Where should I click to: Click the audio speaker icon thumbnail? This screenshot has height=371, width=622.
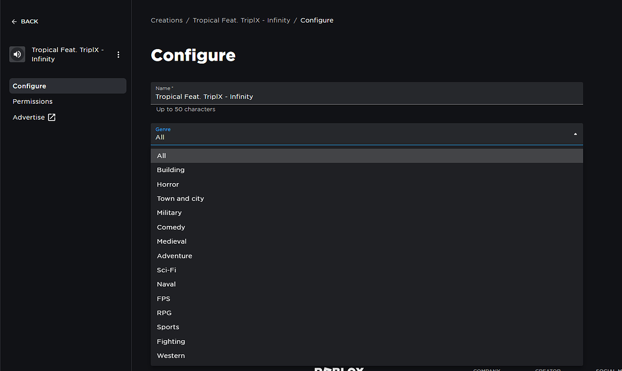(16, 54)
